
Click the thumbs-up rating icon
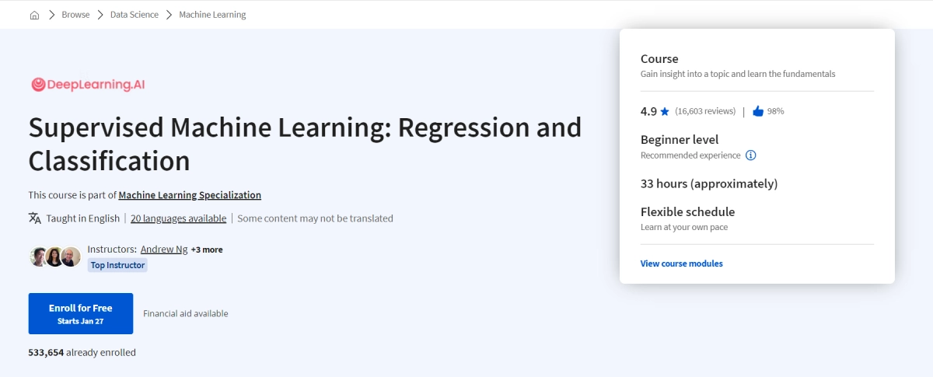(758, 111)
